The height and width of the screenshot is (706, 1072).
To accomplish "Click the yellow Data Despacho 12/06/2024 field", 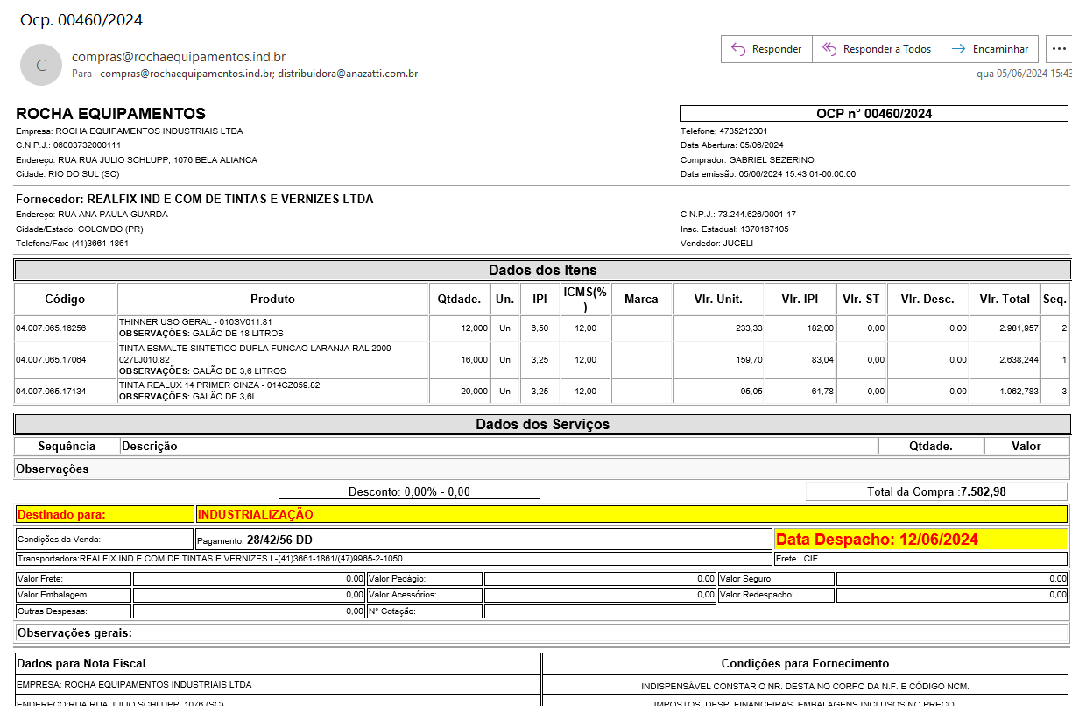I will 877,540.
